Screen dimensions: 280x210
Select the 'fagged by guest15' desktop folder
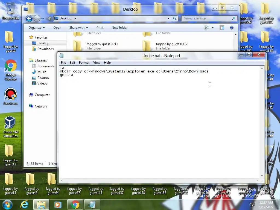pyautogui.click(x=10, y=184)
